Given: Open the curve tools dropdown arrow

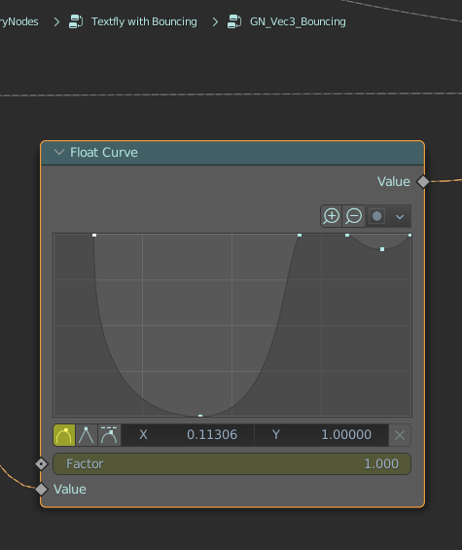Looking at the screenshot, I should tap(400, 216).
